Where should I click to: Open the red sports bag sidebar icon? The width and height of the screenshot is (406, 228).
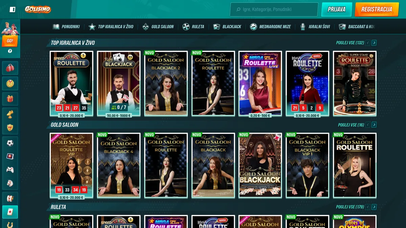tap(10, 68)
